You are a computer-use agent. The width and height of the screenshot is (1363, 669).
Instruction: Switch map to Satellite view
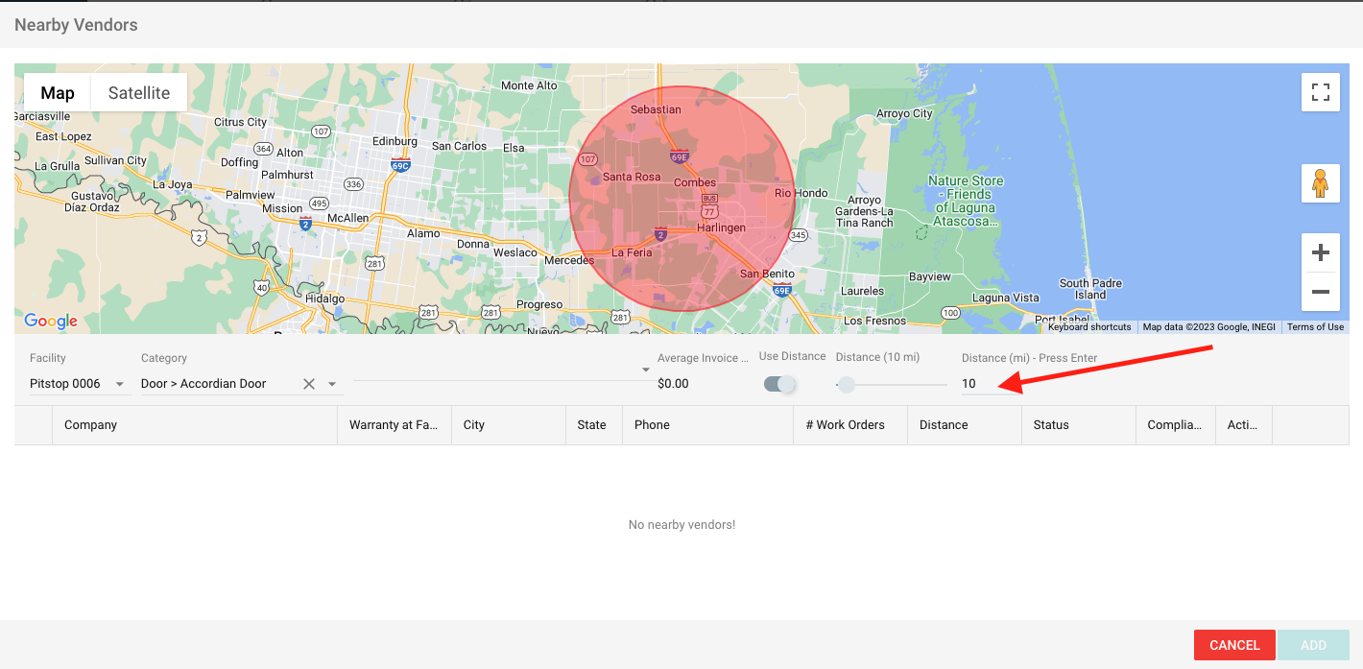tap(139, 93)
